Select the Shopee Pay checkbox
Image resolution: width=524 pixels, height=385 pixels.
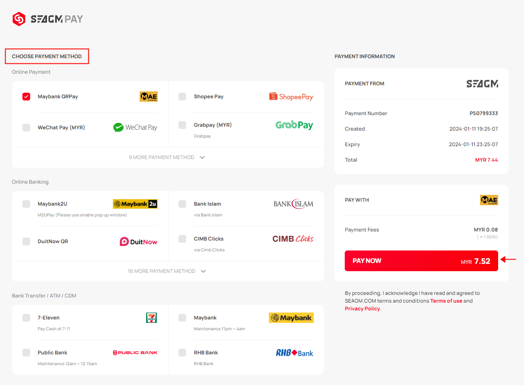[x=182, y=97]
